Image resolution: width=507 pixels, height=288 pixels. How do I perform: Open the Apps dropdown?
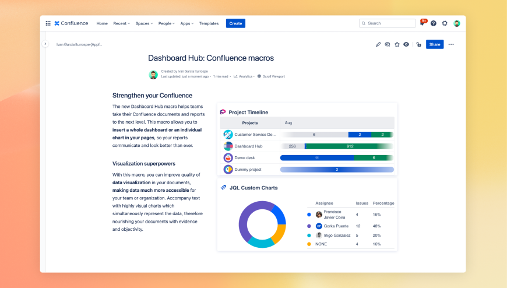[x=186, y=23]
